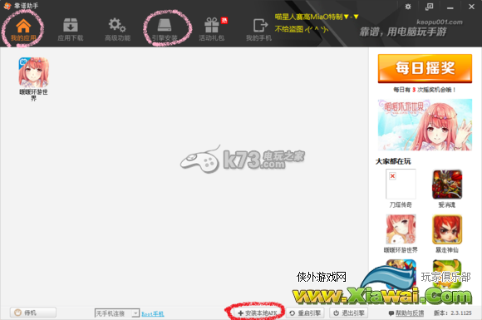This screenshot has width=482, height=320.
Task: Click the window mode switch icon
Action: [x=429, y=7]
